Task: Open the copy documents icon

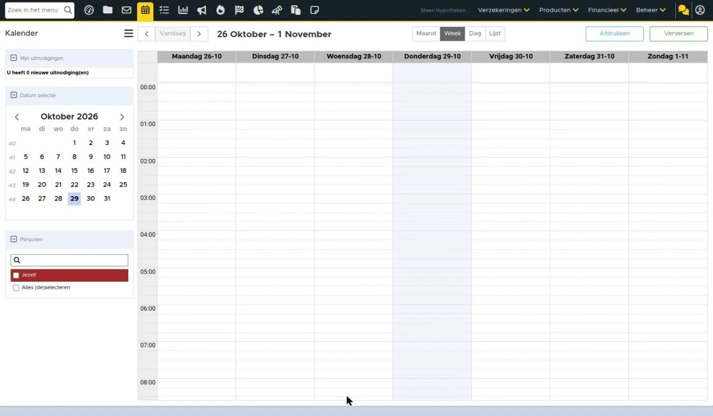Action: [296, 10]
